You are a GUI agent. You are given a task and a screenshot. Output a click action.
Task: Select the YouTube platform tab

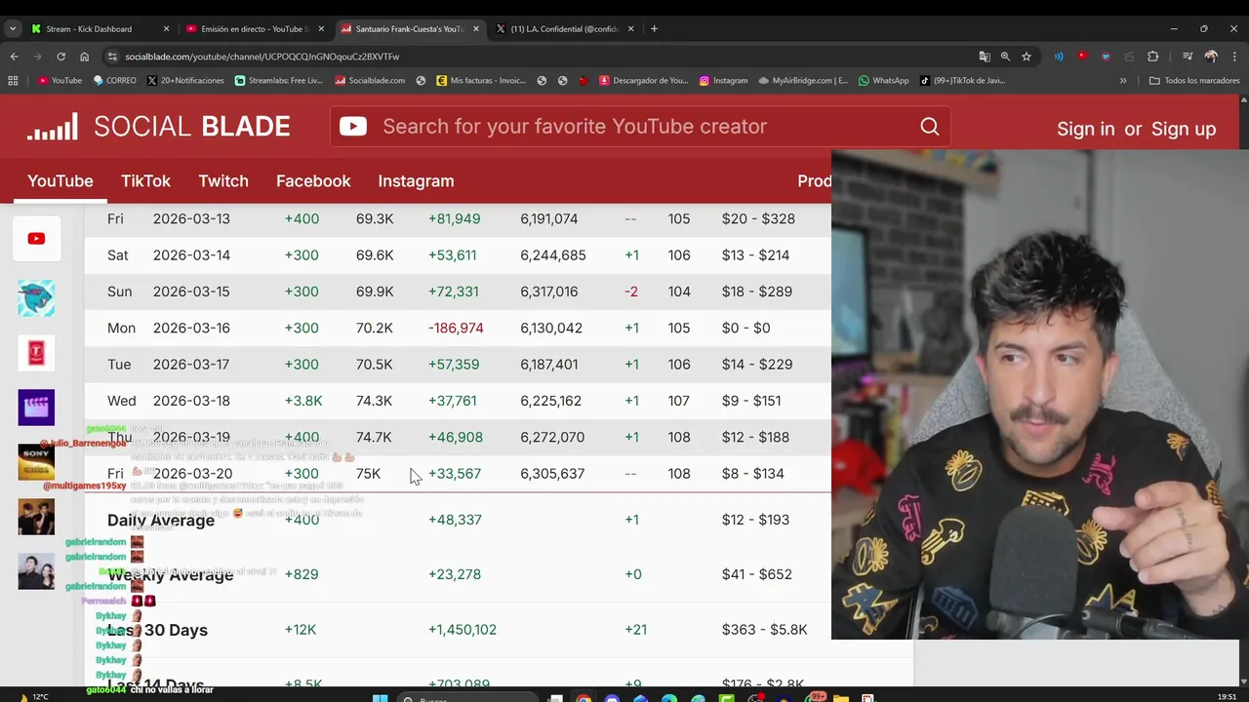pyautogui.click(x=60, y=181)
